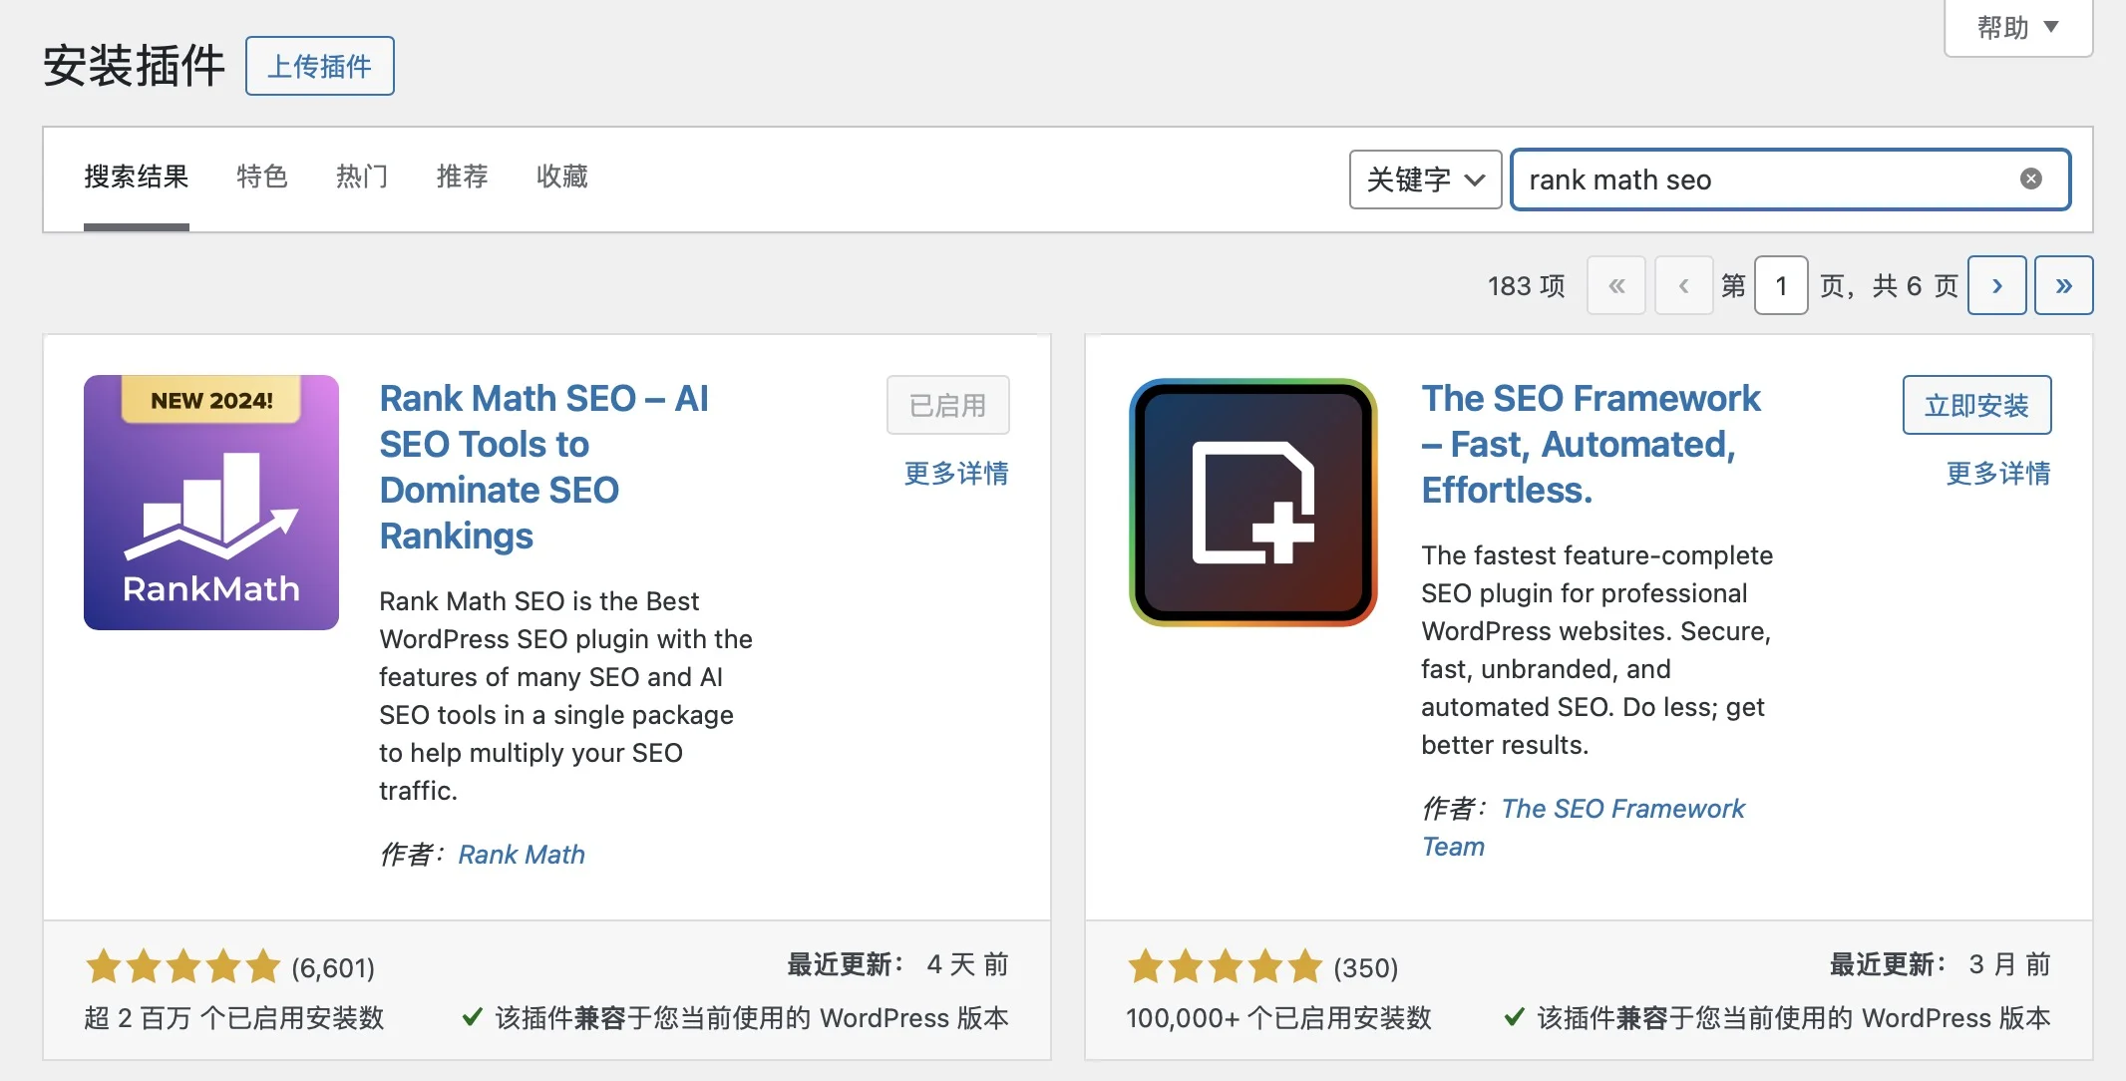Click the 安装插件 page heading
This screenshot has width=2126, height=1081.
pos(134,66)
